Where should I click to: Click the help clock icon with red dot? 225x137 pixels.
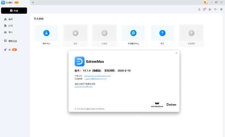tap(204, 9)
